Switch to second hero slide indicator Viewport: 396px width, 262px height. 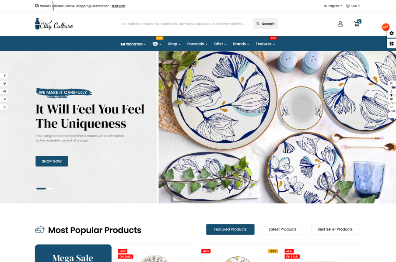[50, 189]
